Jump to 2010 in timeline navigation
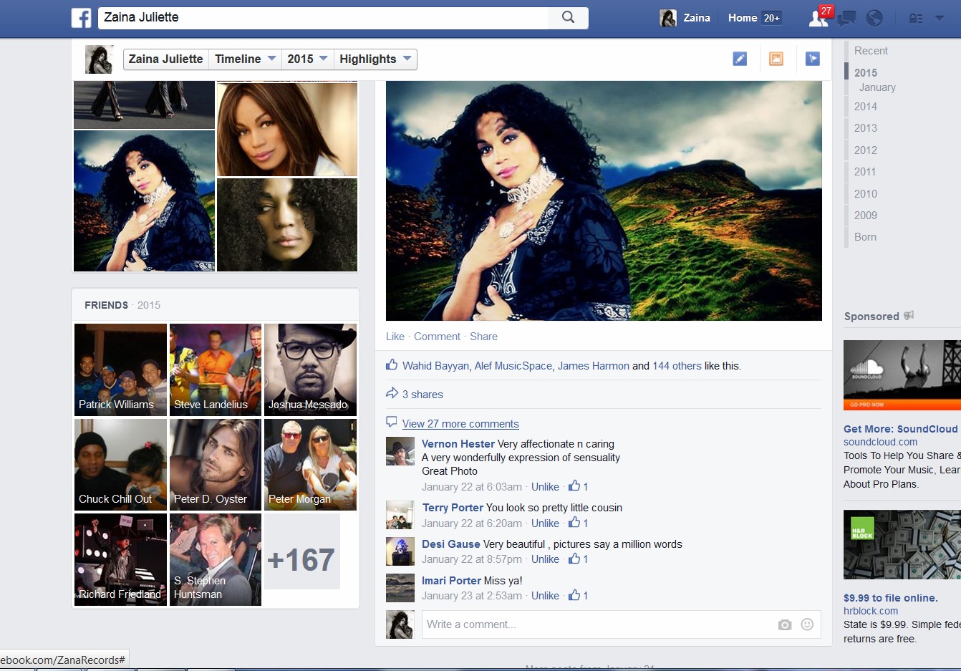The width and height of the screenshot is (961, 671). pyautogui.click(x=866, y=193)
